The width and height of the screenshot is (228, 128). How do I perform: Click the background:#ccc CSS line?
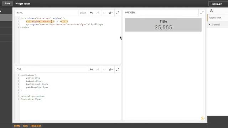click(x=37, y=84)
